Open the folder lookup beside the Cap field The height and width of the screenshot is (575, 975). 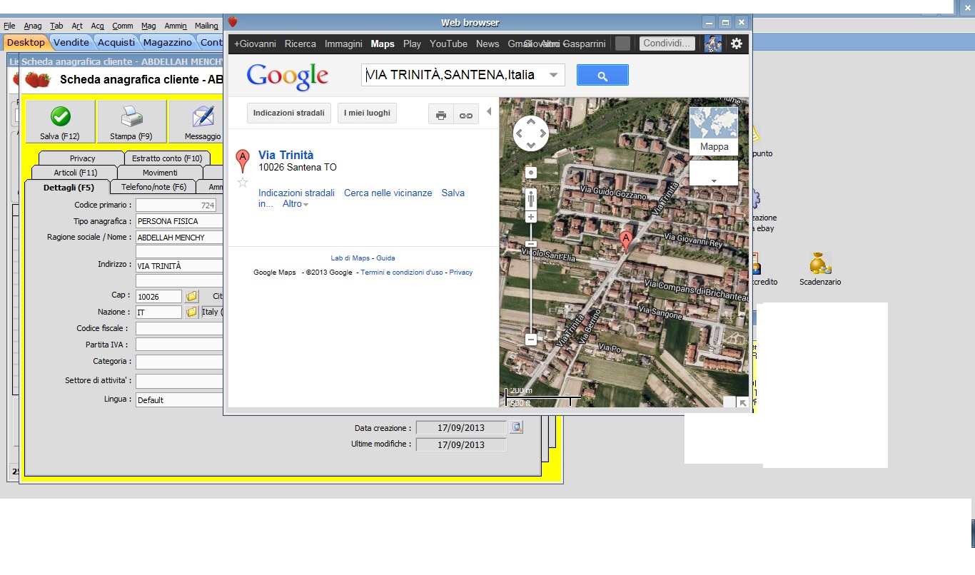click(x=191, y=296)
